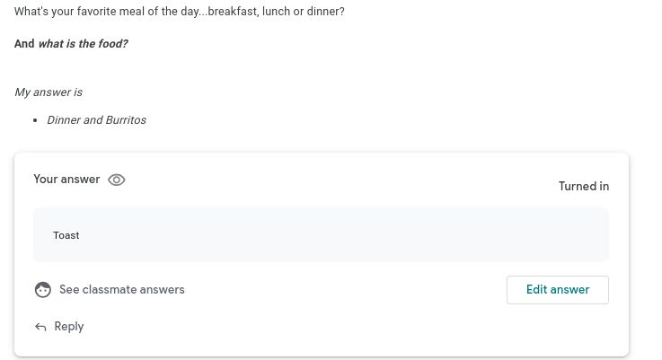
Task: Click the italic phrase what is the food
Action: click(x=83, y=43)
